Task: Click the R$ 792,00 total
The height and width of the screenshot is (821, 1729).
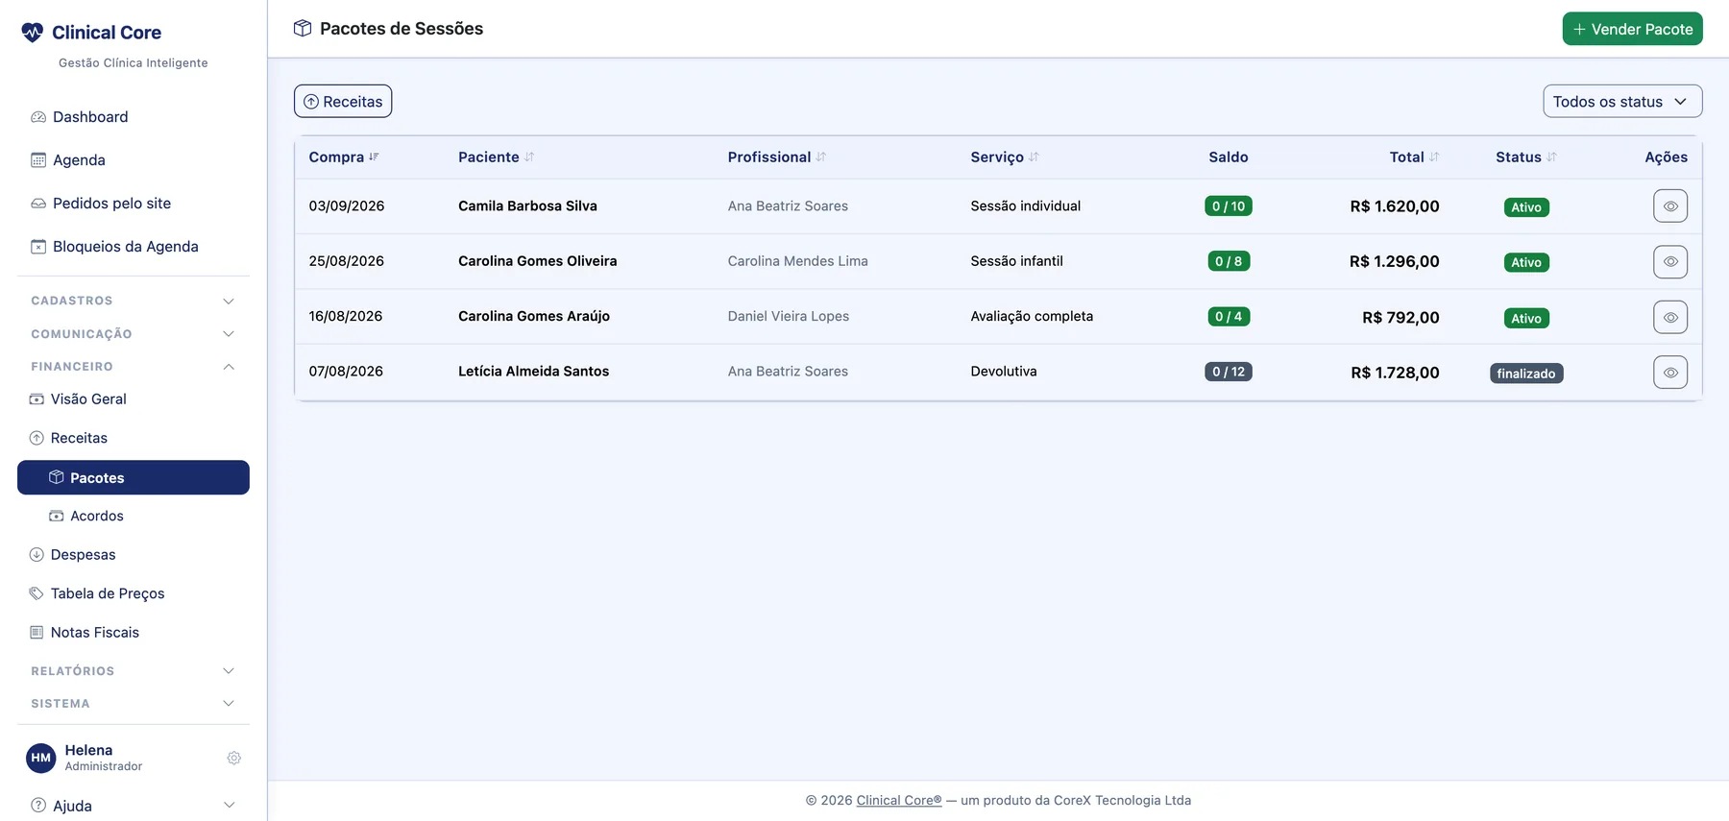Action: 1400,318
